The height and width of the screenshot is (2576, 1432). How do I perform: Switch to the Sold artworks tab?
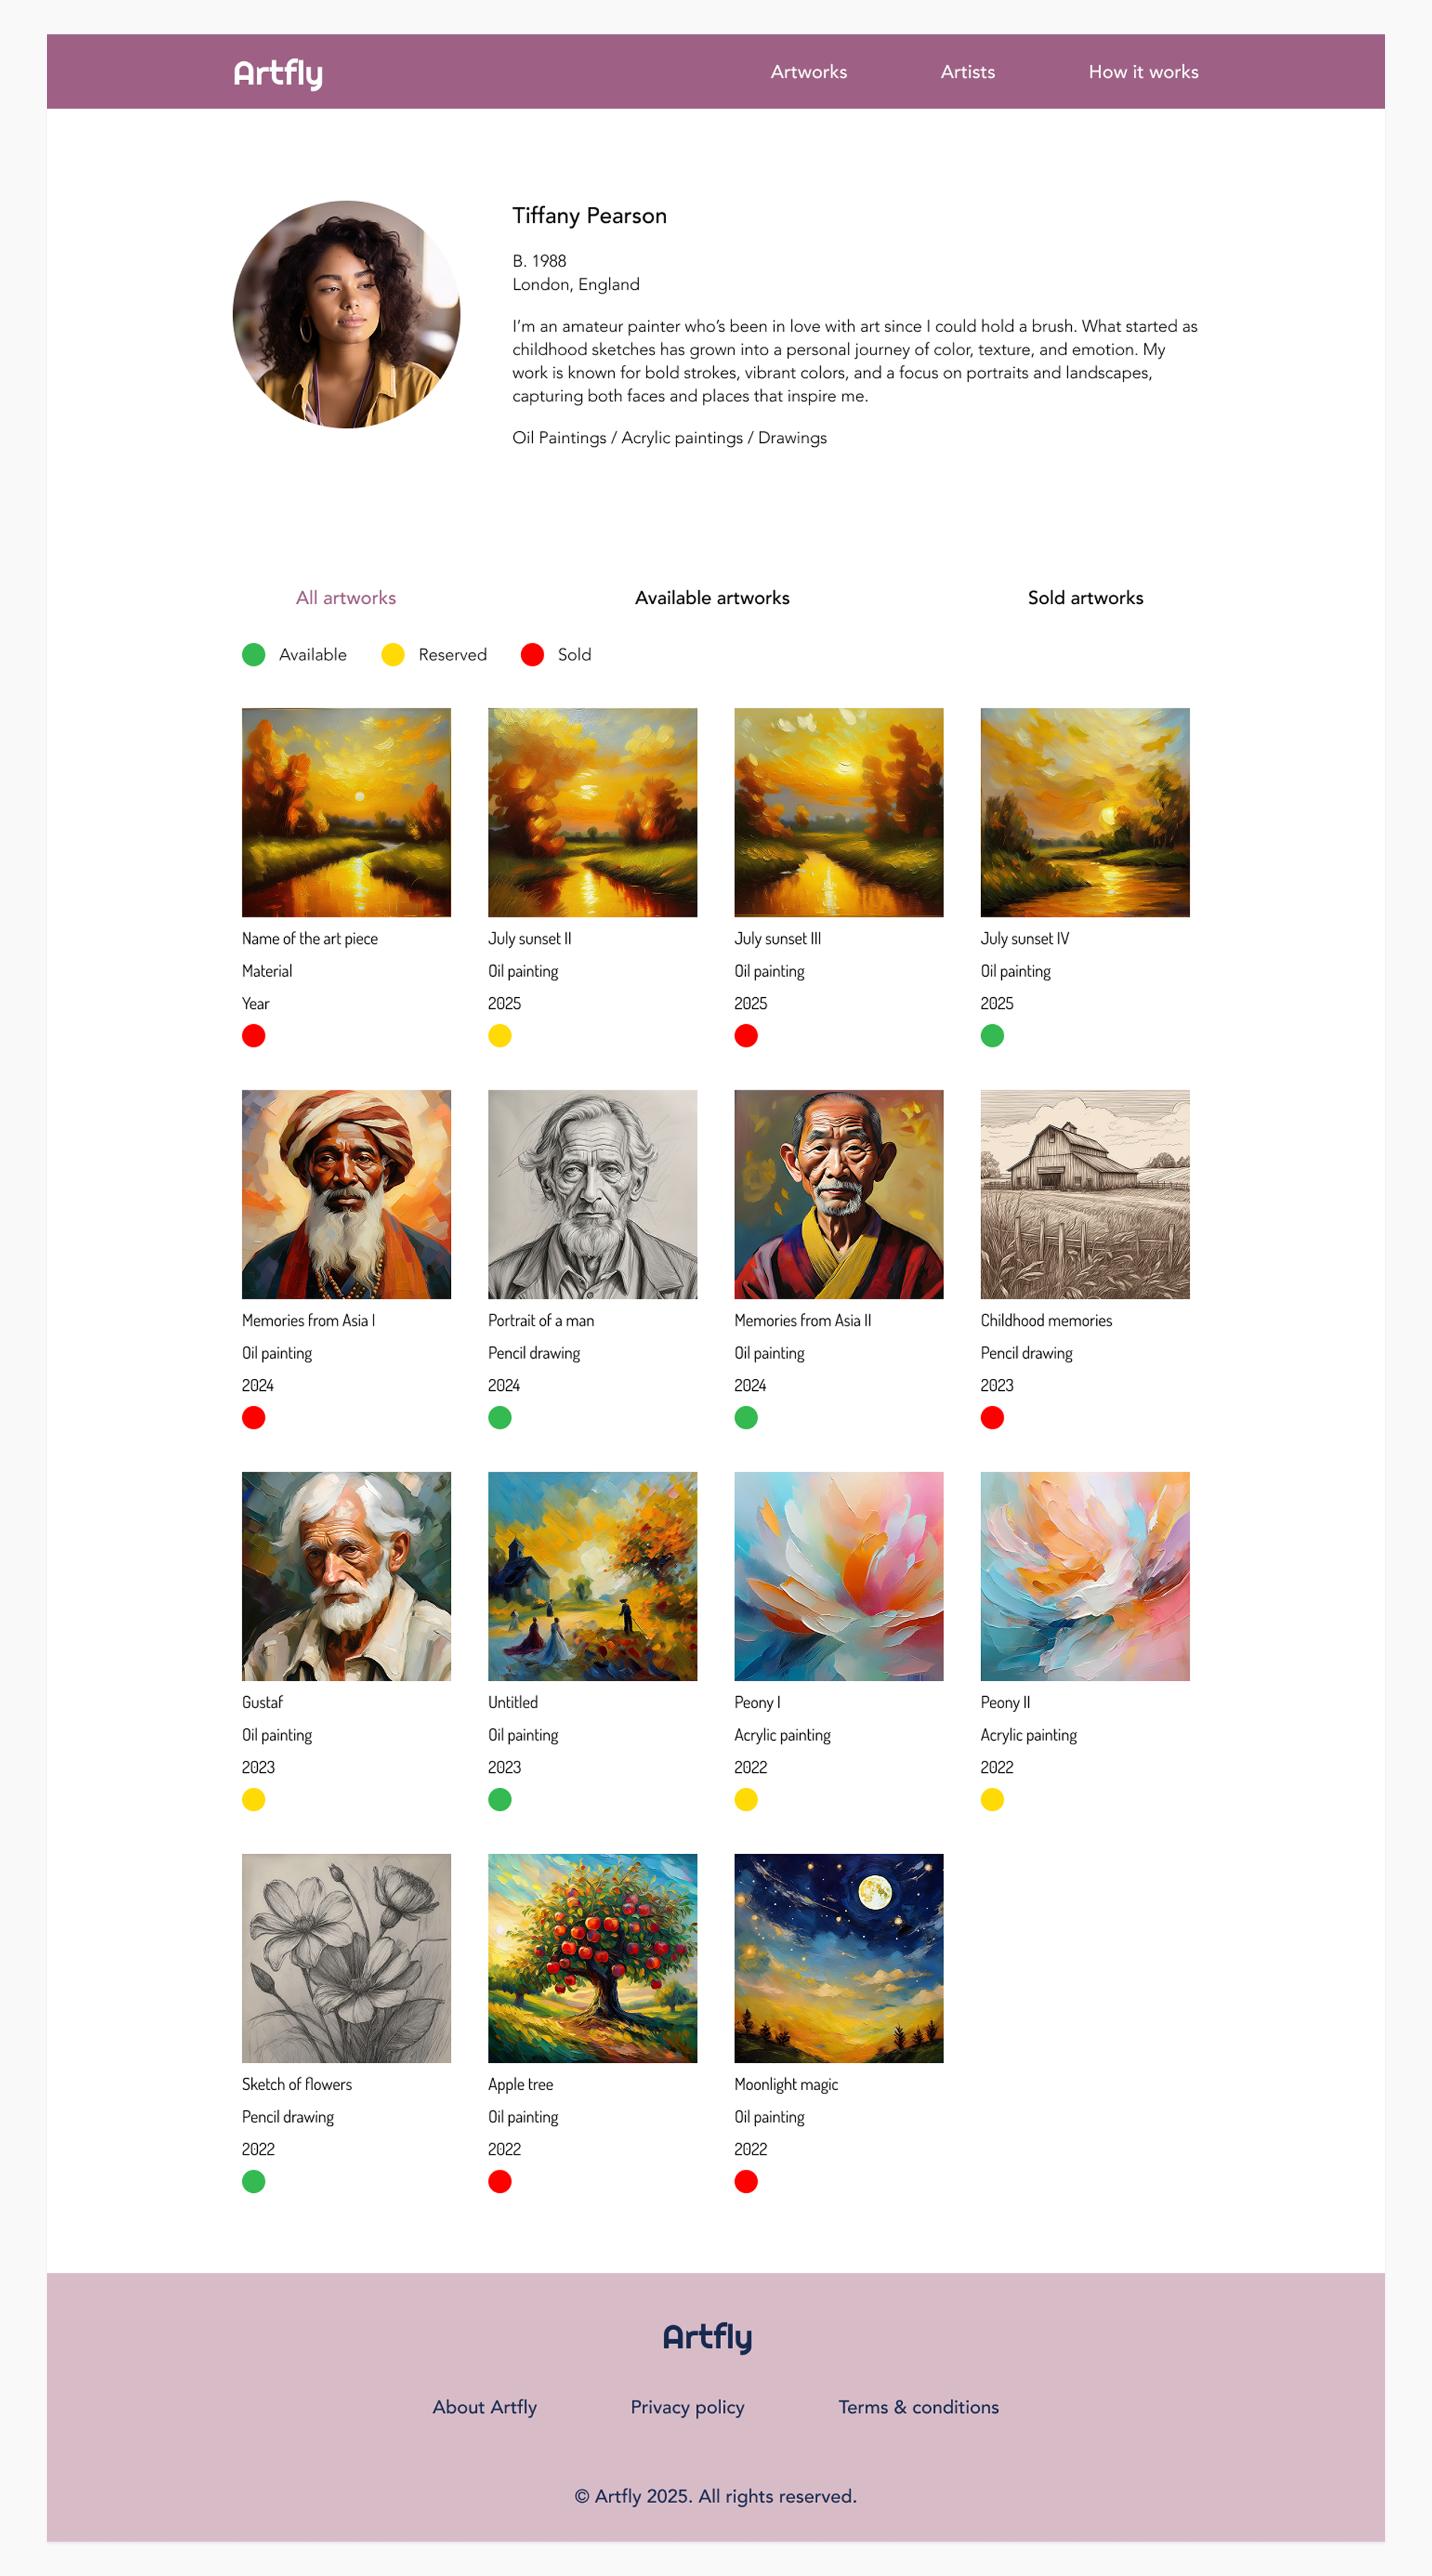(1085, 598)
